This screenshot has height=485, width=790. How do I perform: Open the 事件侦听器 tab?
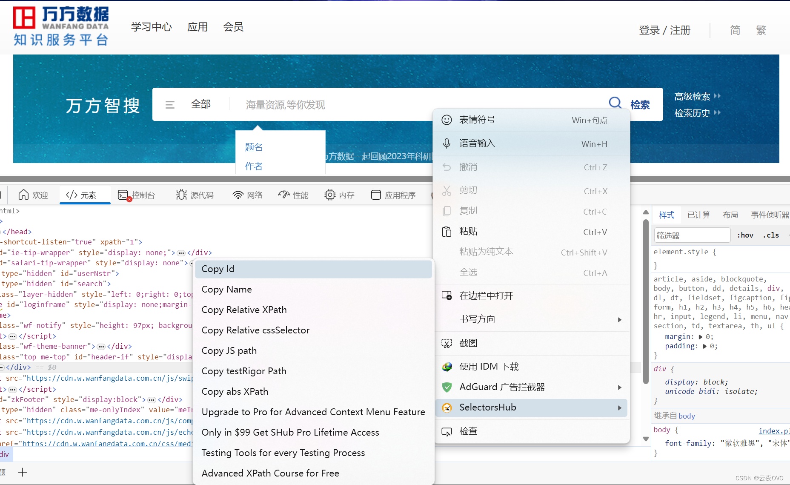pyautogui.click(x=770, y=215)
